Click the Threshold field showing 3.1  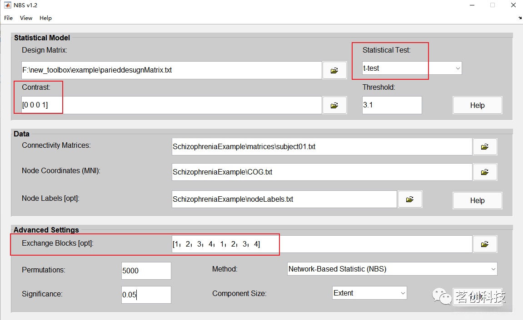coord(392,105)
